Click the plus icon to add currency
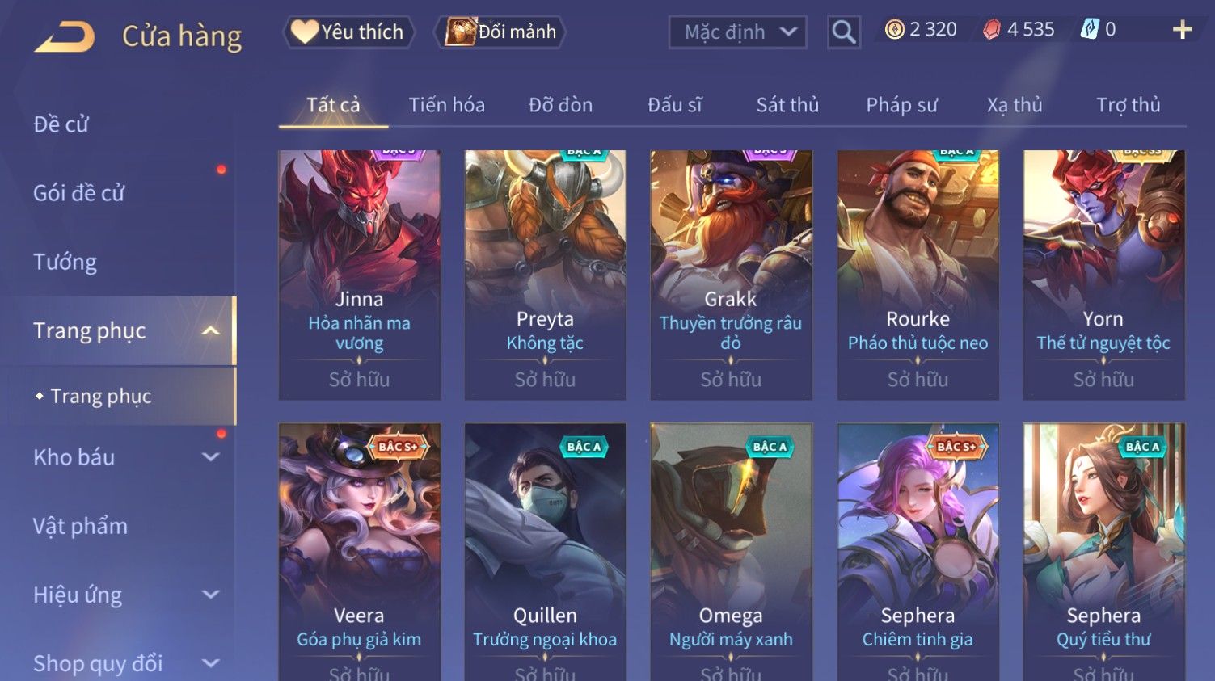Screen dimensions: 1215x681 [x=1182, y=30]
